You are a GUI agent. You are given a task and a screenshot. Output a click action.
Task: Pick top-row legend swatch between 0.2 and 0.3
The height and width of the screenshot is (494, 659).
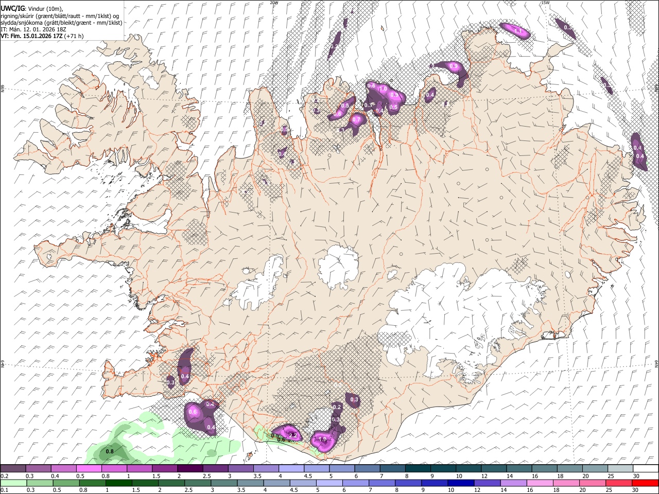[13, 469]
